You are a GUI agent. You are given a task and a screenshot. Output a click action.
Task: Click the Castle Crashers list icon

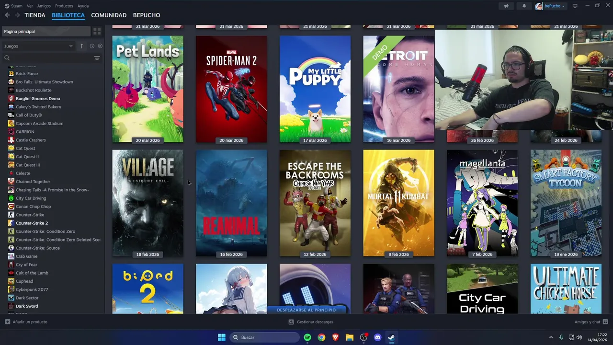[x=11, y=140]
